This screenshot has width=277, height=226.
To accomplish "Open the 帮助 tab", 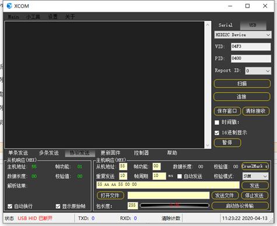I will coord(172,153).
